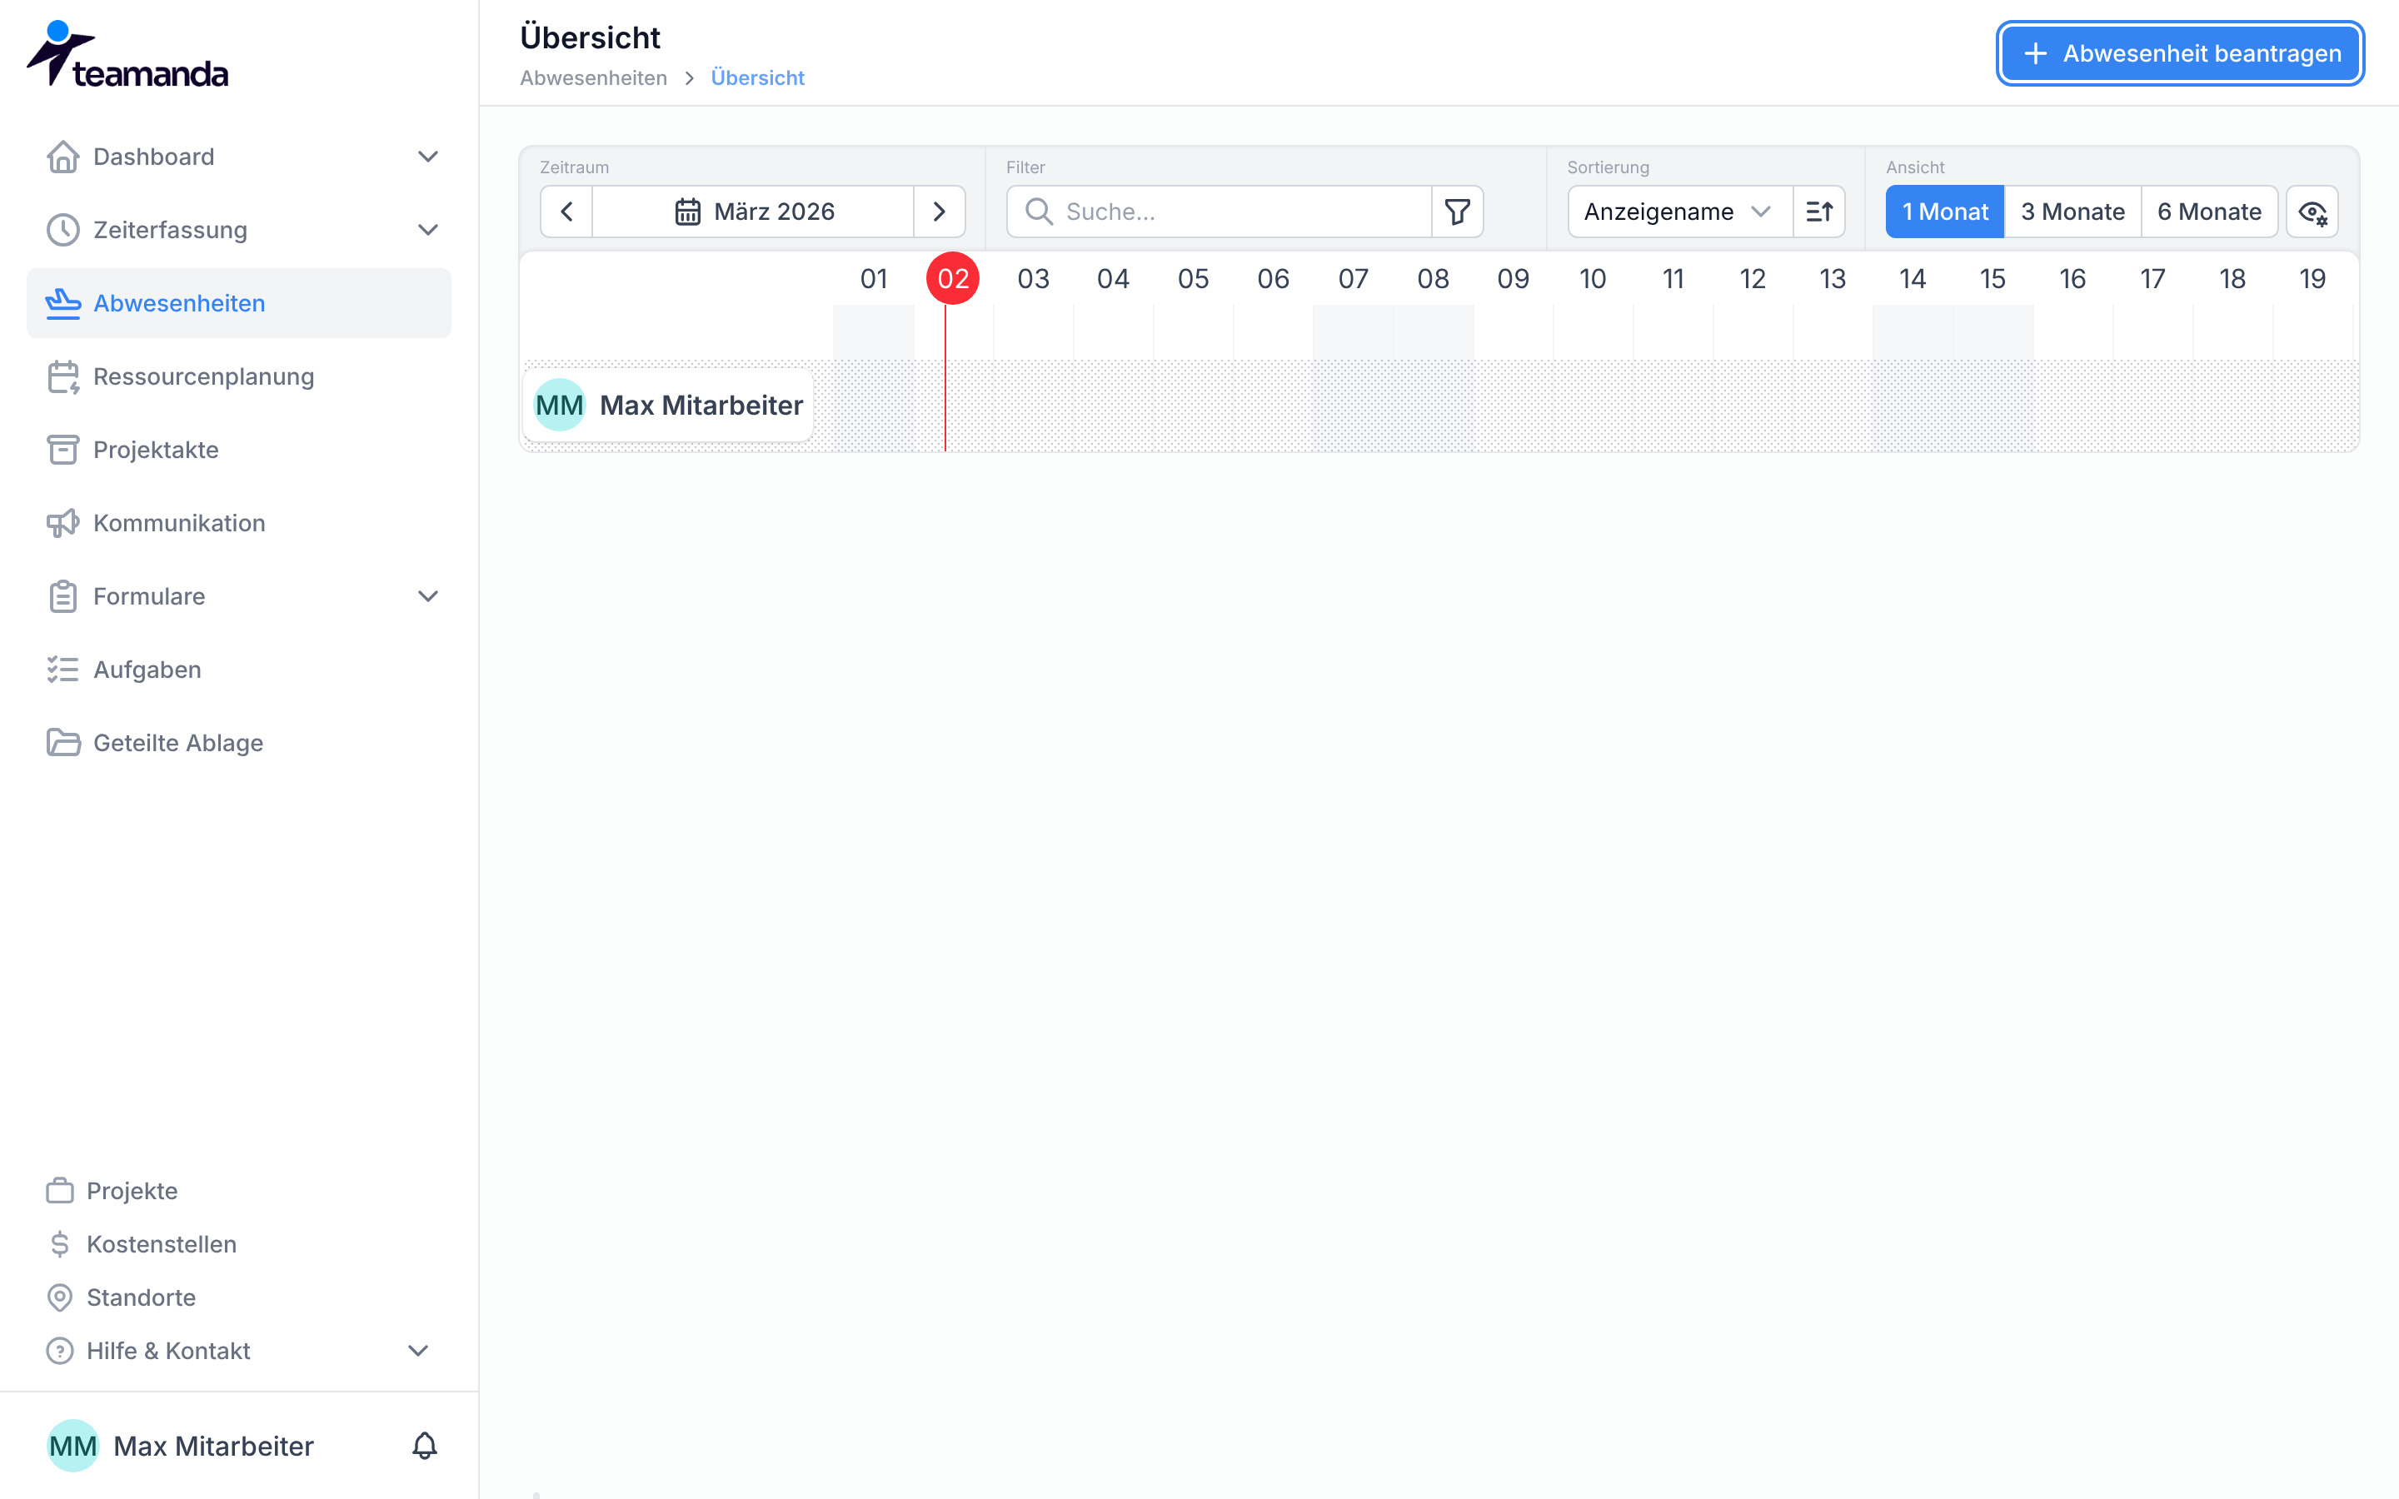Viewport: 2399px width, 1499px height.
Task: Open view settings eye icon
Action: [x=2312, y=212]
